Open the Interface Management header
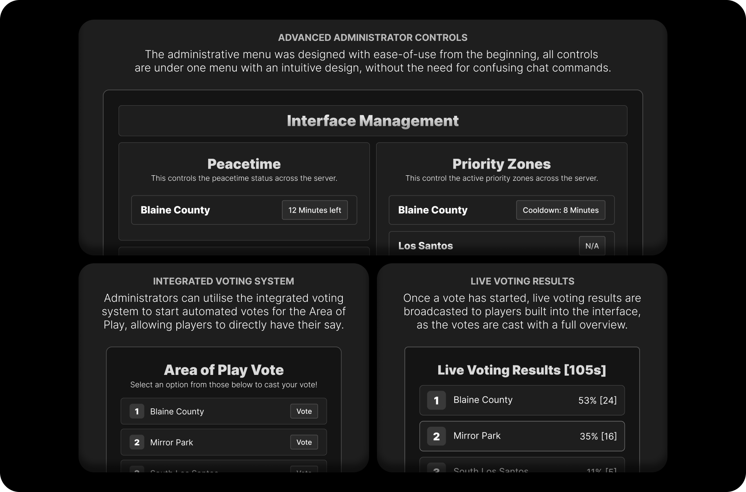 [x=373, y=121]
